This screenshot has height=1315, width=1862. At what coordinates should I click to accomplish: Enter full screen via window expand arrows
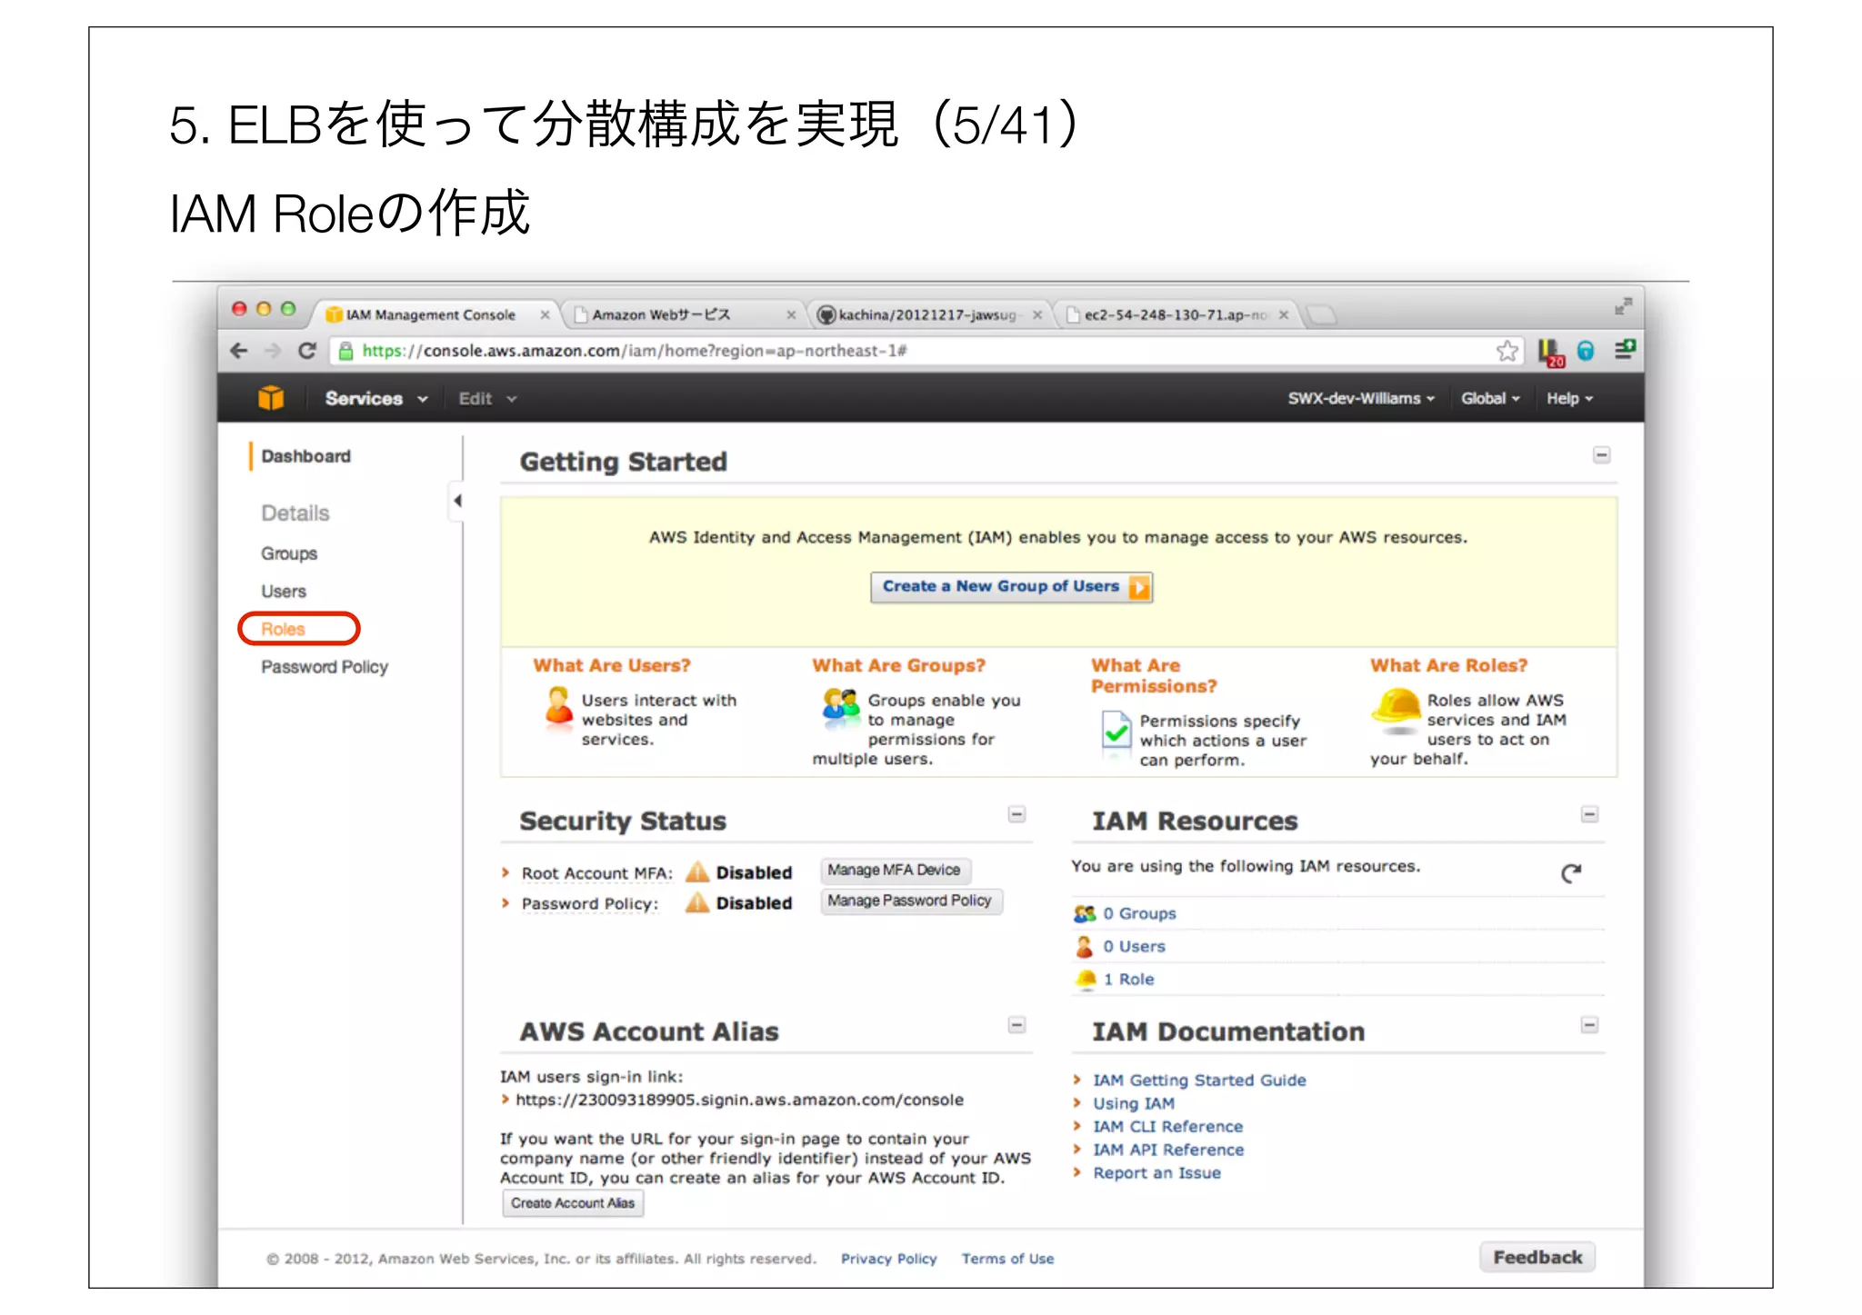1623,307
